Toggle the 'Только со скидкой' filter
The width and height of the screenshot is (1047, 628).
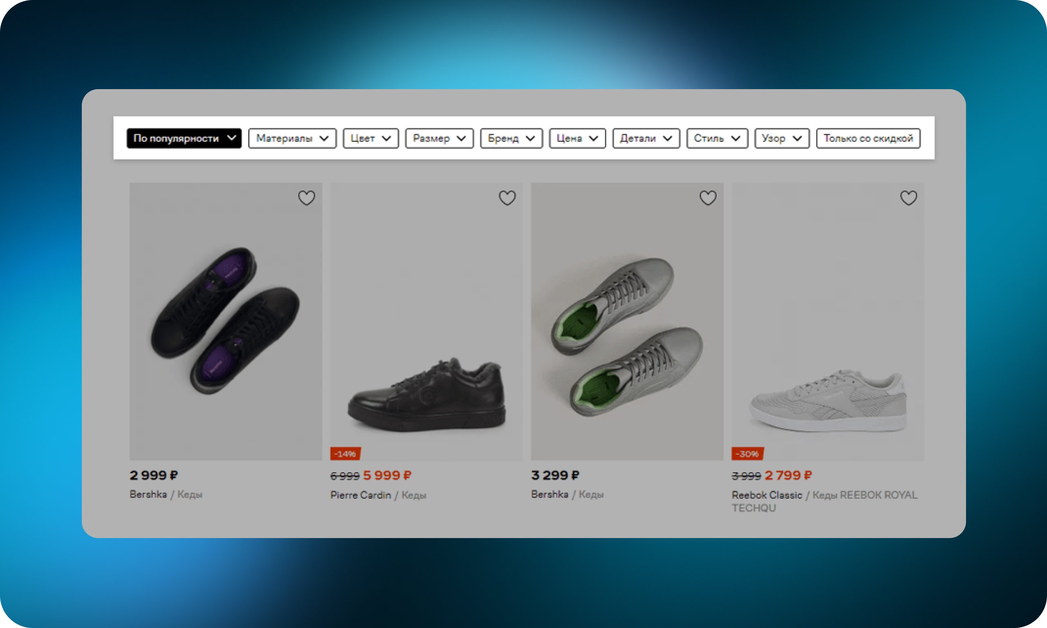point(868,138)
